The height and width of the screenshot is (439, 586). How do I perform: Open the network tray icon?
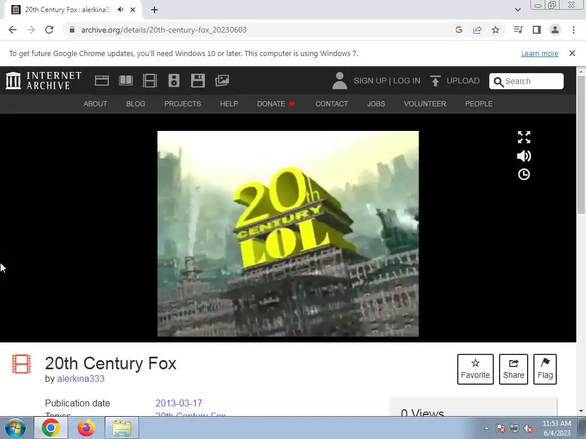pos(514,428)
